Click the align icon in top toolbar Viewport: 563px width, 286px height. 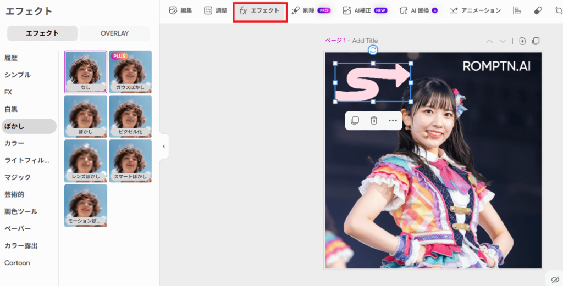tap(517, 10)
